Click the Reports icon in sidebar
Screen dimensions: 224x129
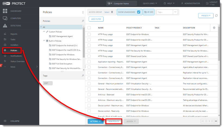coord(5,34)
